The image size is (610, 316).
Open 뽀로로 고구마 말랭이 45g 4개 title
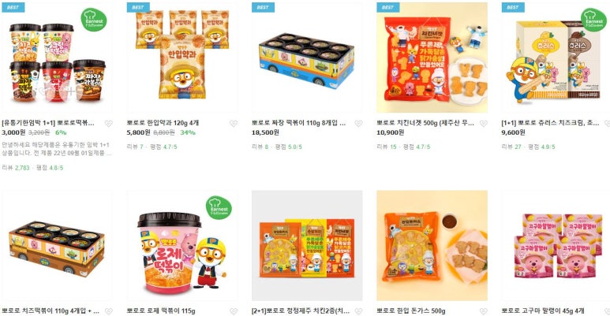pyautogui.click(x=543, y=310)
